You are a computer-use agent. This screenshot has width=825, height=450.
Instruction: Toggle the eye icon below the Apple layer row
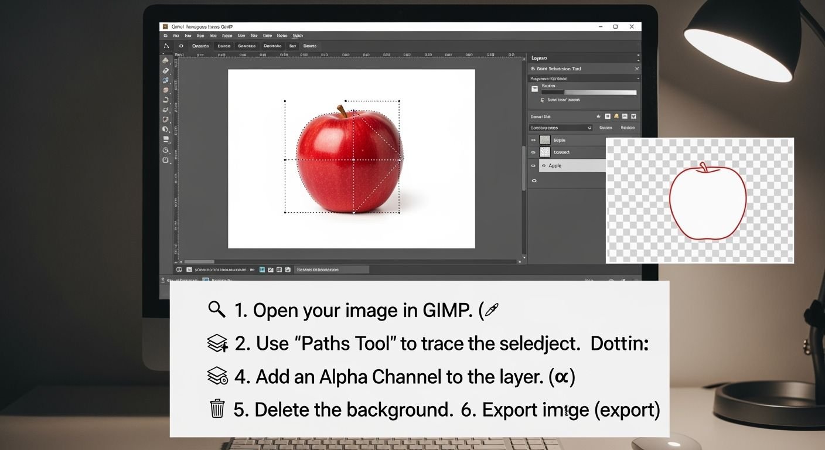click(x=534, y=180)
